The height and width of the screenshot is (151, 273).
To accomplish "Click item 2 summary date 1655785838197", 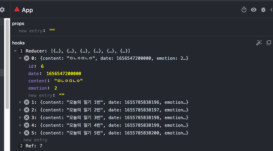I will [x=114, y=110].
